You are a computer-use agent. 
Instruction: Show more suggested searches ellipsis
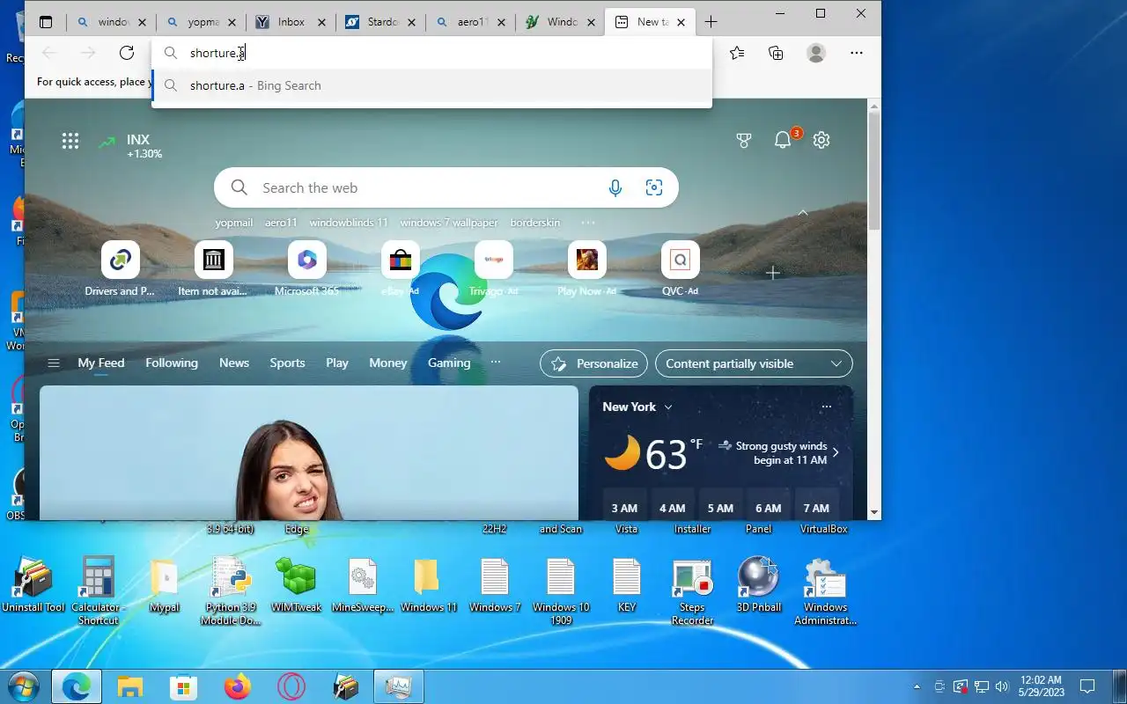(588, 223)
